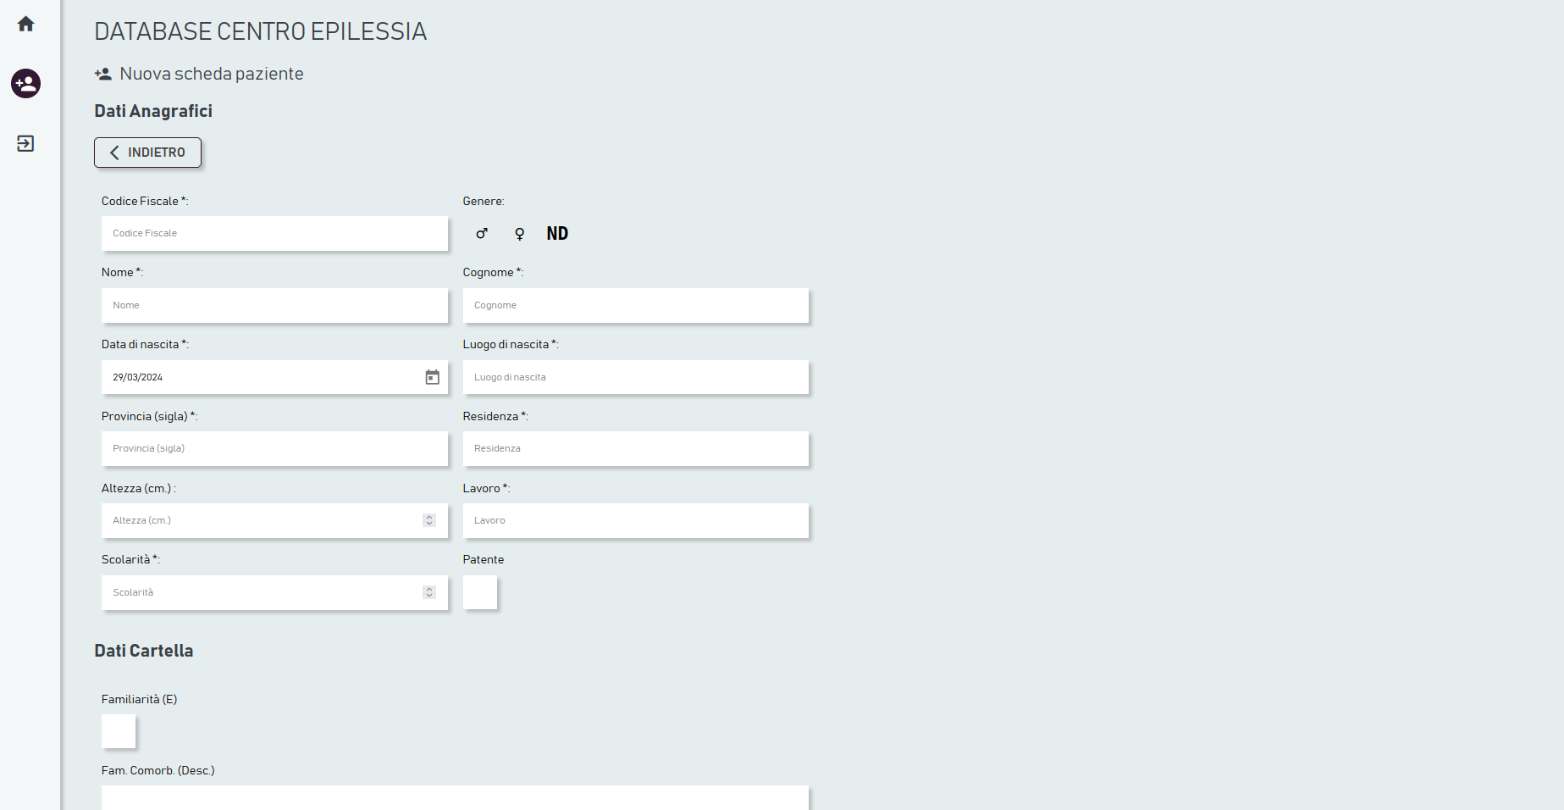Viewport: 1564px width, 810px height.
Task: Select female gender symbol
Action: point(520,234)
